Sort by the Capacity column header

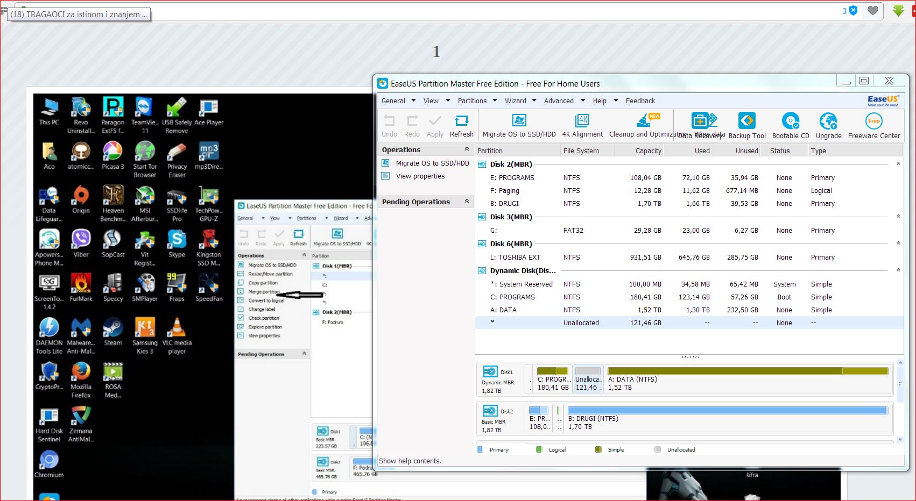click(x=639, y=151)
